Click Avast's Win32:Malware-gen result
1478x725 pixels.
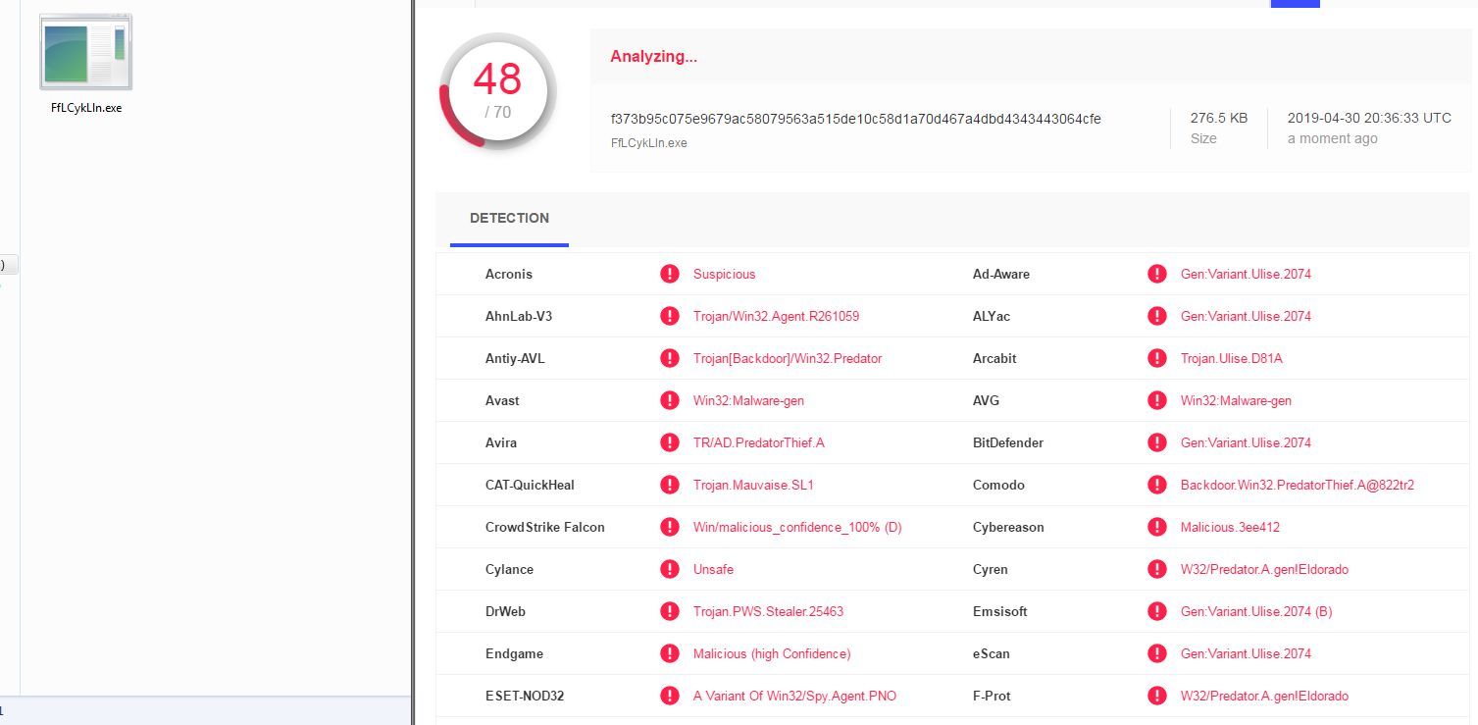[748, 401]
